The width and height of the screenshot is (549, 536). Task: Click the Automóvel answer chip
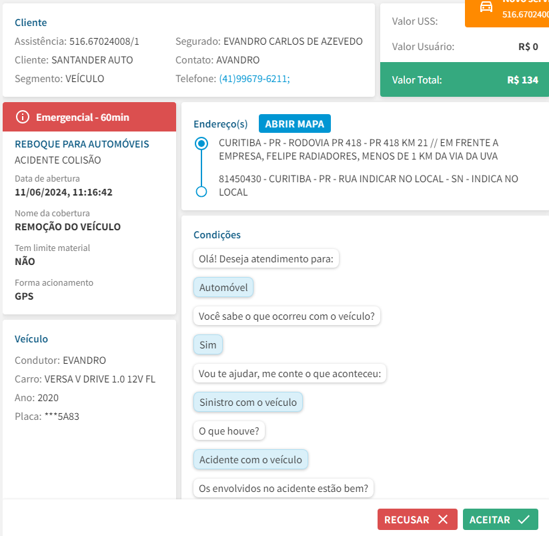tap(223, 288)
